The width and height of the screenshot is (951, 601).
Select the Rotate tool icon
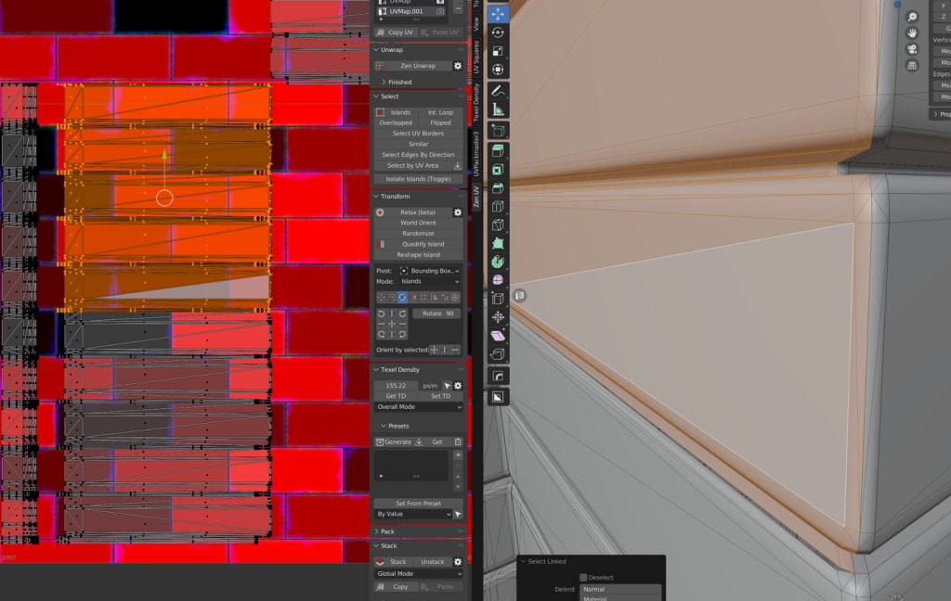tap(498, 32)
